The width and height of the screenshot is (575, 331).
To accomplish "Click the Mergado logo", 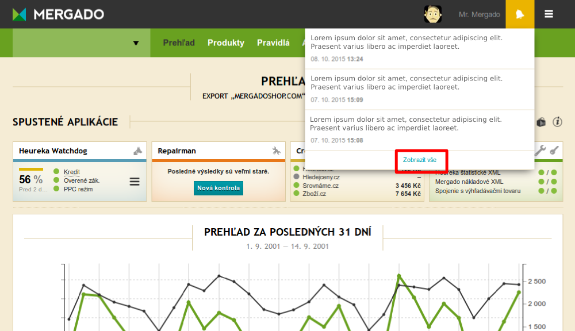I will tap(58, 14).
